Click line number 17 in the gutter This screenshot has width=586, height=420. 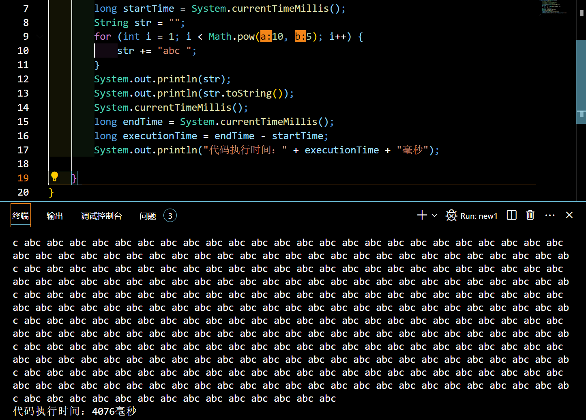(x=23, y=150)
